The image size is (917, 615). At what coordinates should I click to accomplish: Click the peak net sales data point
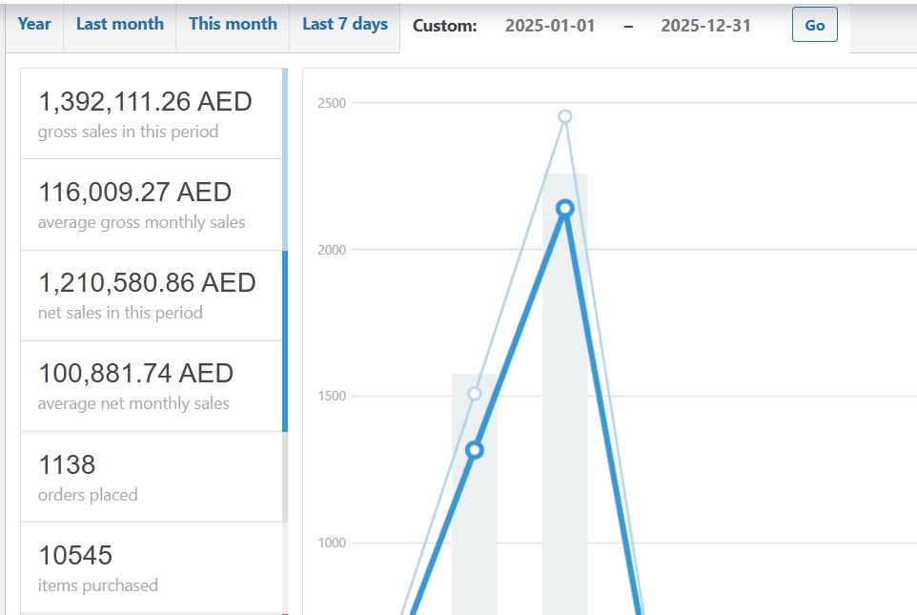[566, 206]
